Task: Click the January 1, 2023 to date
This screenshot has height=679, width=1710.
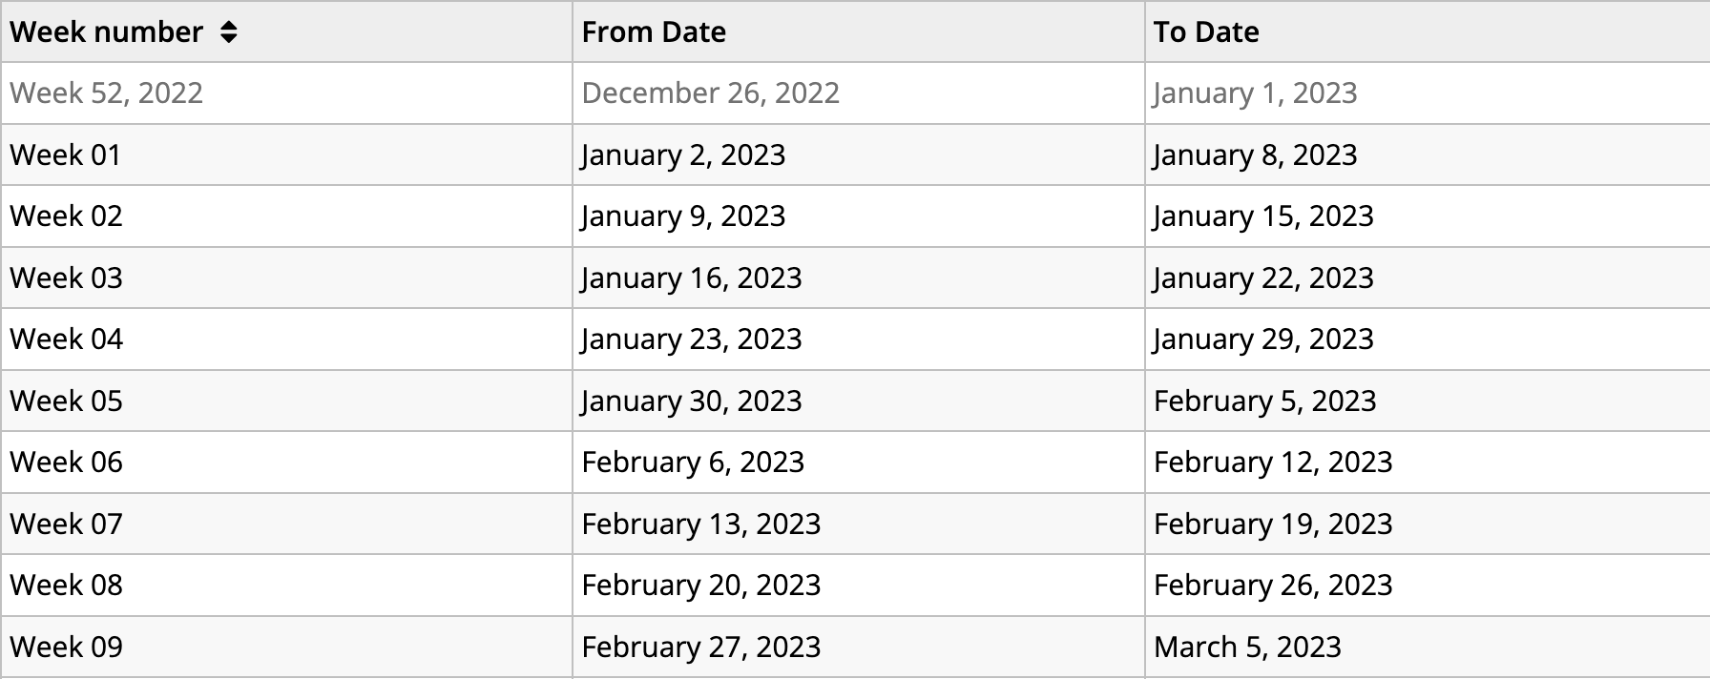Action: coord(1255,93)
